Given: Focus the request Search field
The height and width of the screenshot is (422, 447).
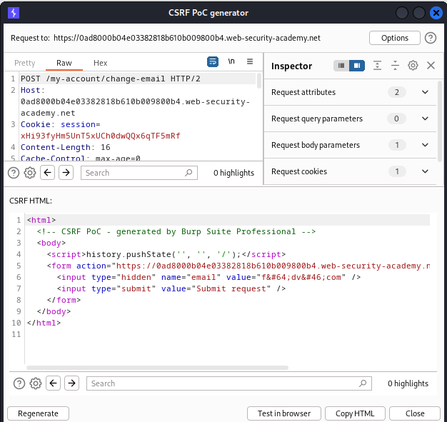Looking at the screenshot, I should (x=139, y=173).
